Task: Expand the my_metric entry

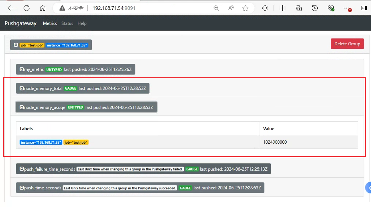Action: [76, 69]
